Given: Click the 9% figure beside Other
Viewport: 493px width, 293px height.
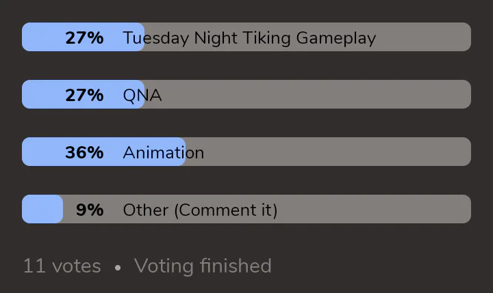Looking at the screenshot, I should tap(90, 210).
